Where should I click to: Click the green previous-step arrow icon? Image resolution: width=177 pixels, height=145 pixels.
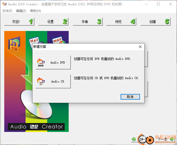coord(134,139)
